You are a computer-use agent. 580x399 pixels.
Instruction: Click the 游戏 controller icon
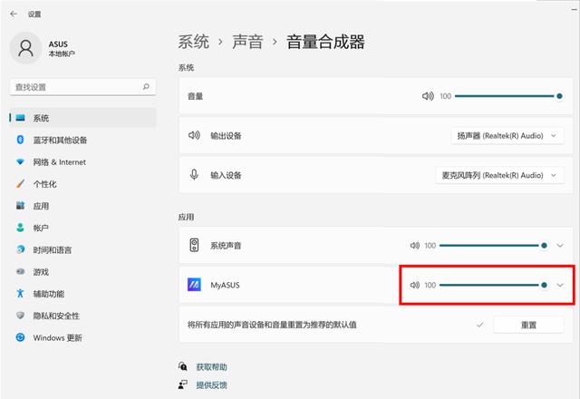20,272
